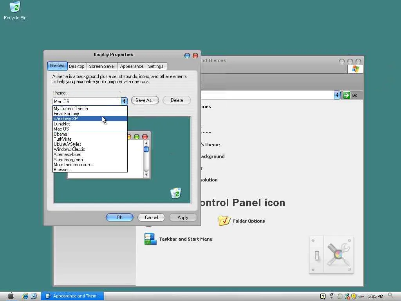Click the Save As... button
Viewport: 401px width, 301px height.
[145, 100]
